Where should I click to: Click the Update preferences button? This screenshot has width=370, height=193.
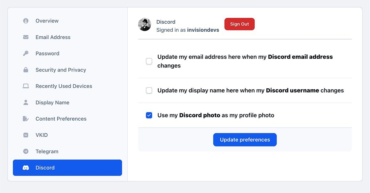point(245,140)
